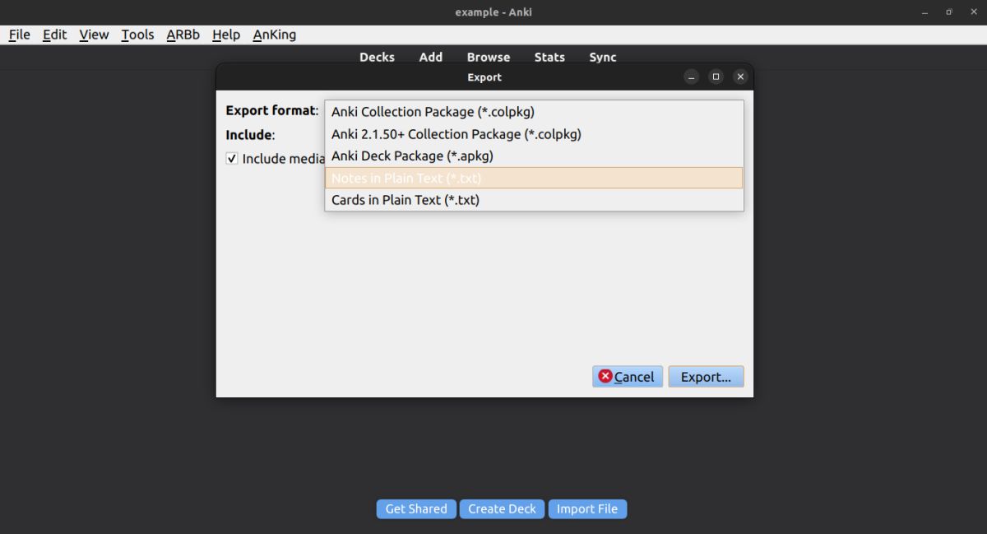Open Stats from the top toolbar

tap(549, 57)
